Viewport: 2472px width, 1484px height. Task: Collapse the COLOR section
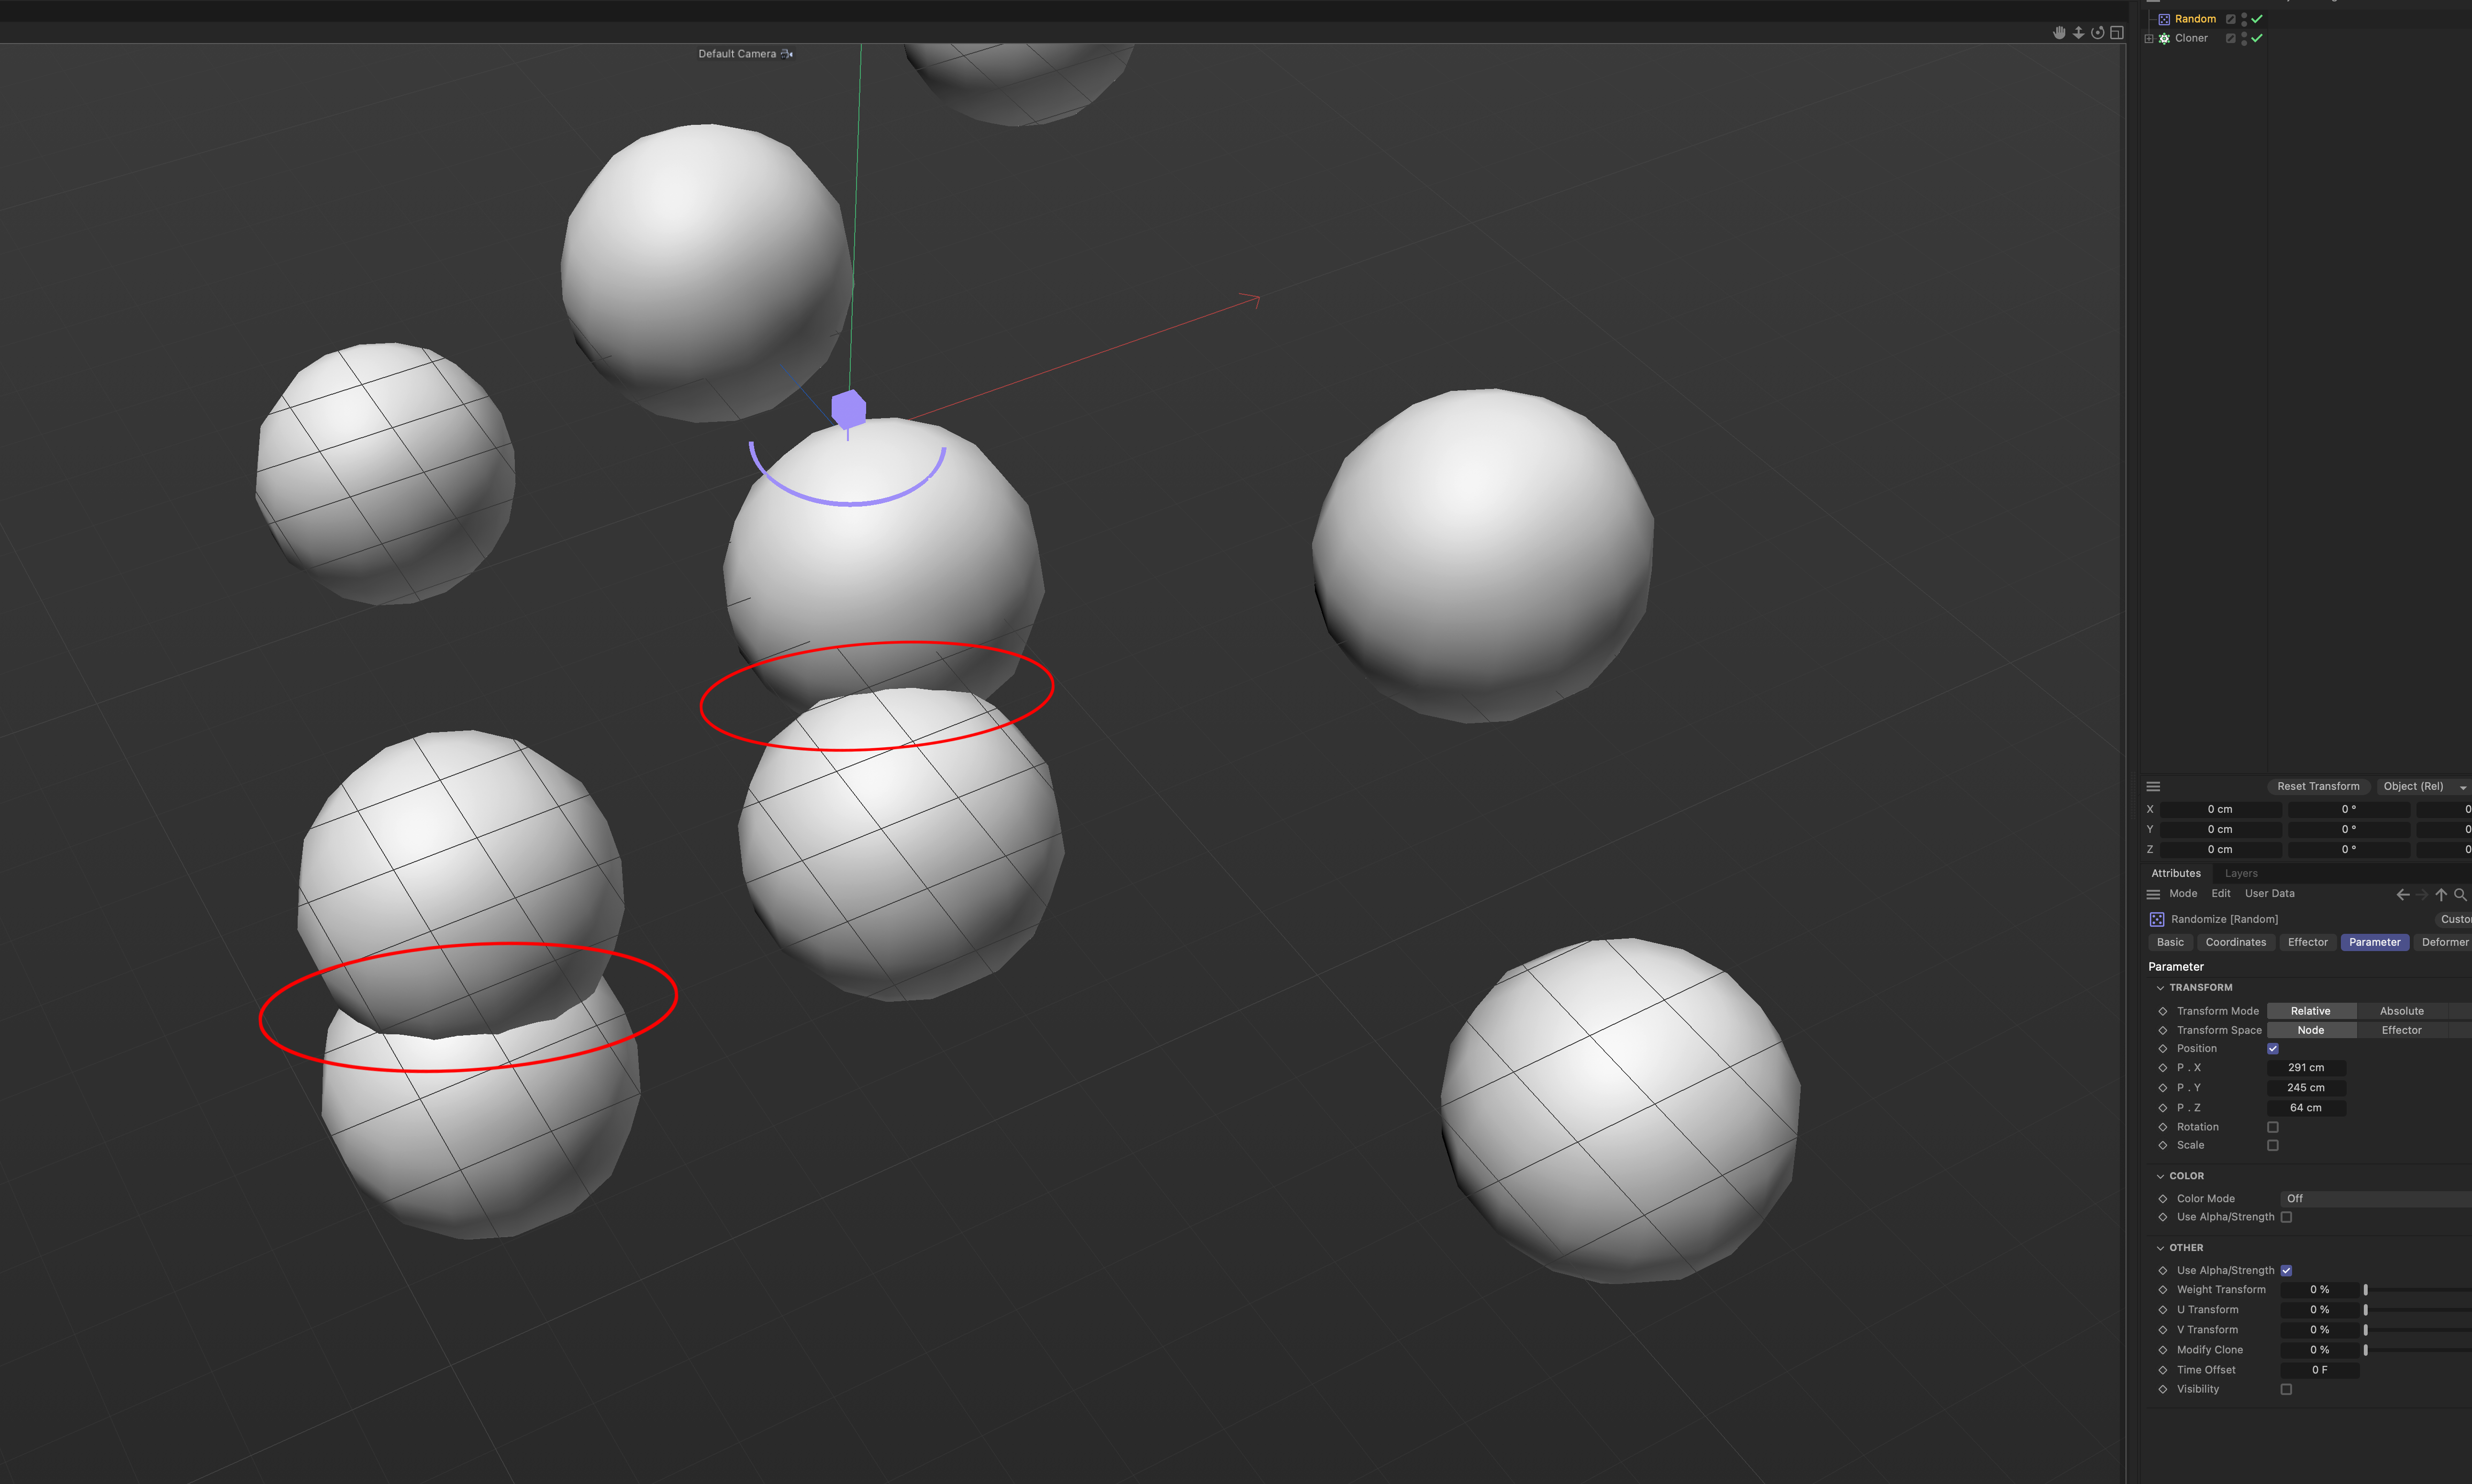tap(2160, 1176)
